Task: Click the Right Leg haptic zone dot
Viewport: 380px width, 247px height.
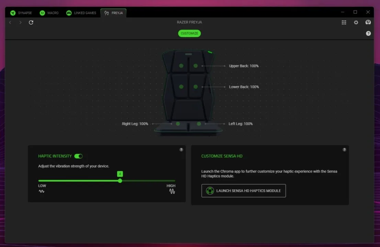Action: click(x=178, y=123)
